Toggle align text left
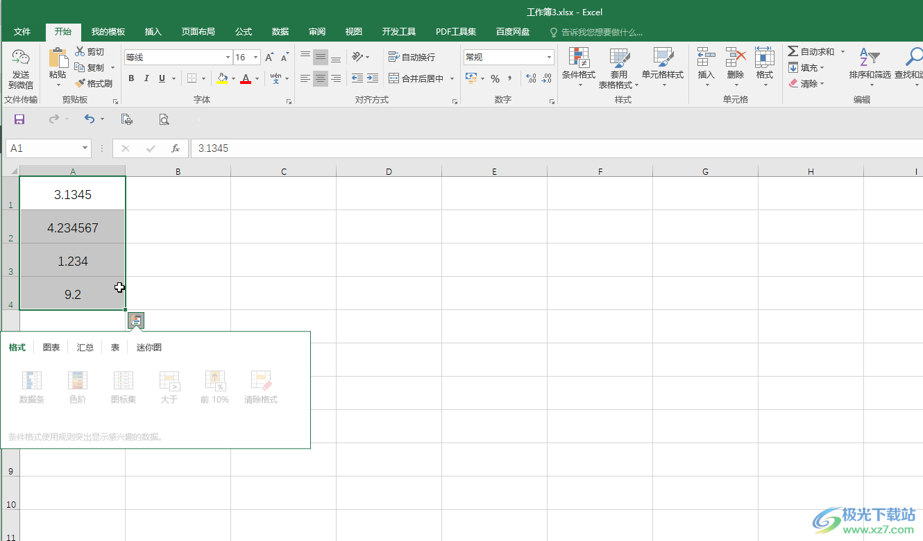This screenshot has height=541, width=923. point(305,78)
